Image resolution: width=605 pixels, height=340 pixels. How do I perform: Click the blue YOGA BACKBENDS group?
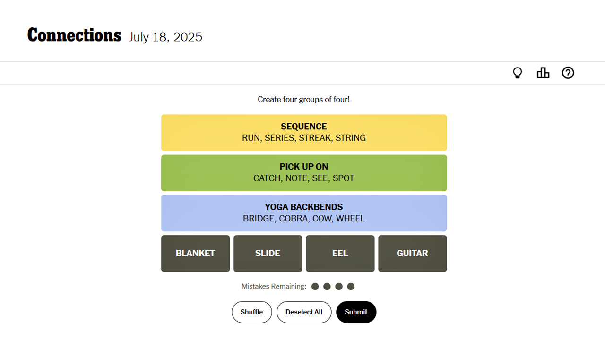click(x=304, y=213)
